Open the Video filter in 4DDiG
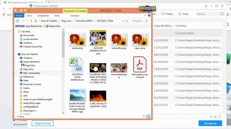The height and width of the screenshot is (129, 231). [x=167, y=14]
